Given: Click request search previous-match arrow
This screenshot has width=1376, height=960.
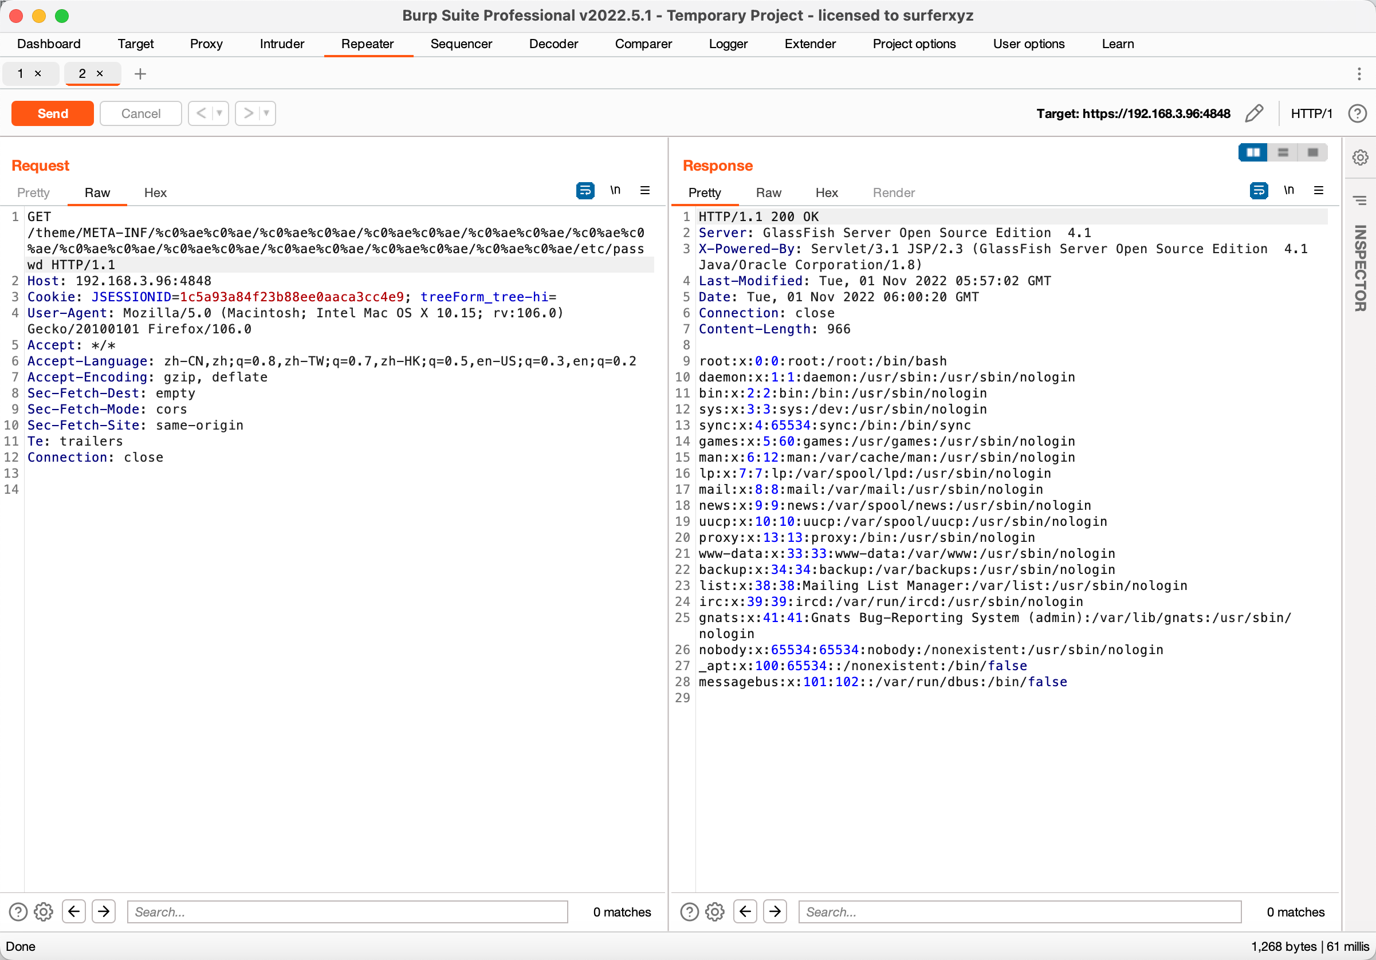Looking at the screenshot, I should pos(74,911).
